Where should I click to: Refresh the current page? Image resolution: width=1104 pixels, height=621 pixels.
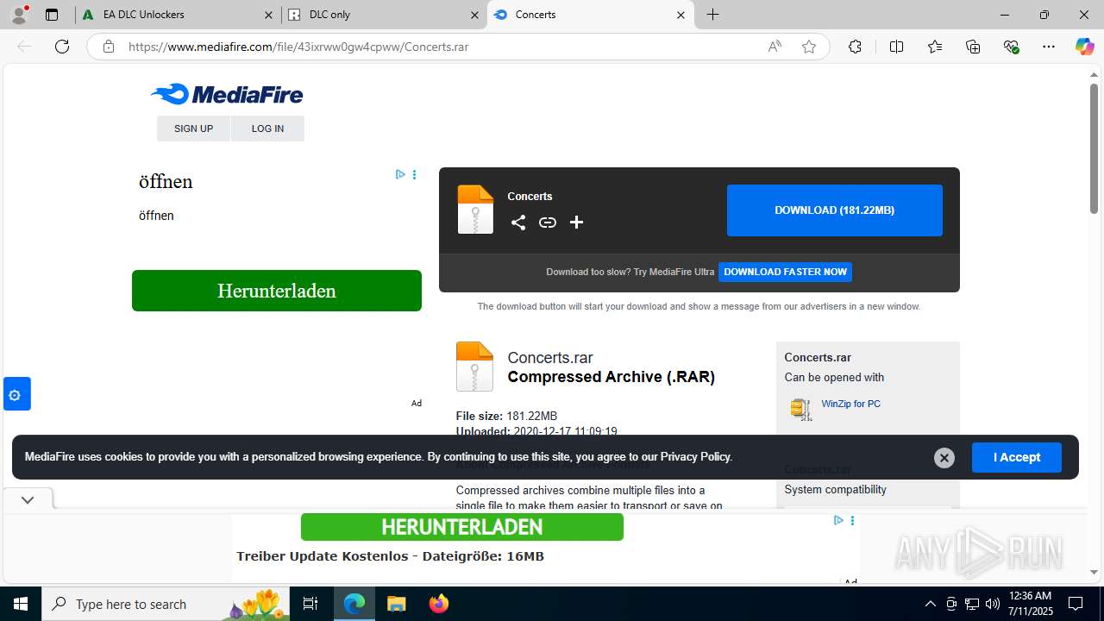(62, 47)
